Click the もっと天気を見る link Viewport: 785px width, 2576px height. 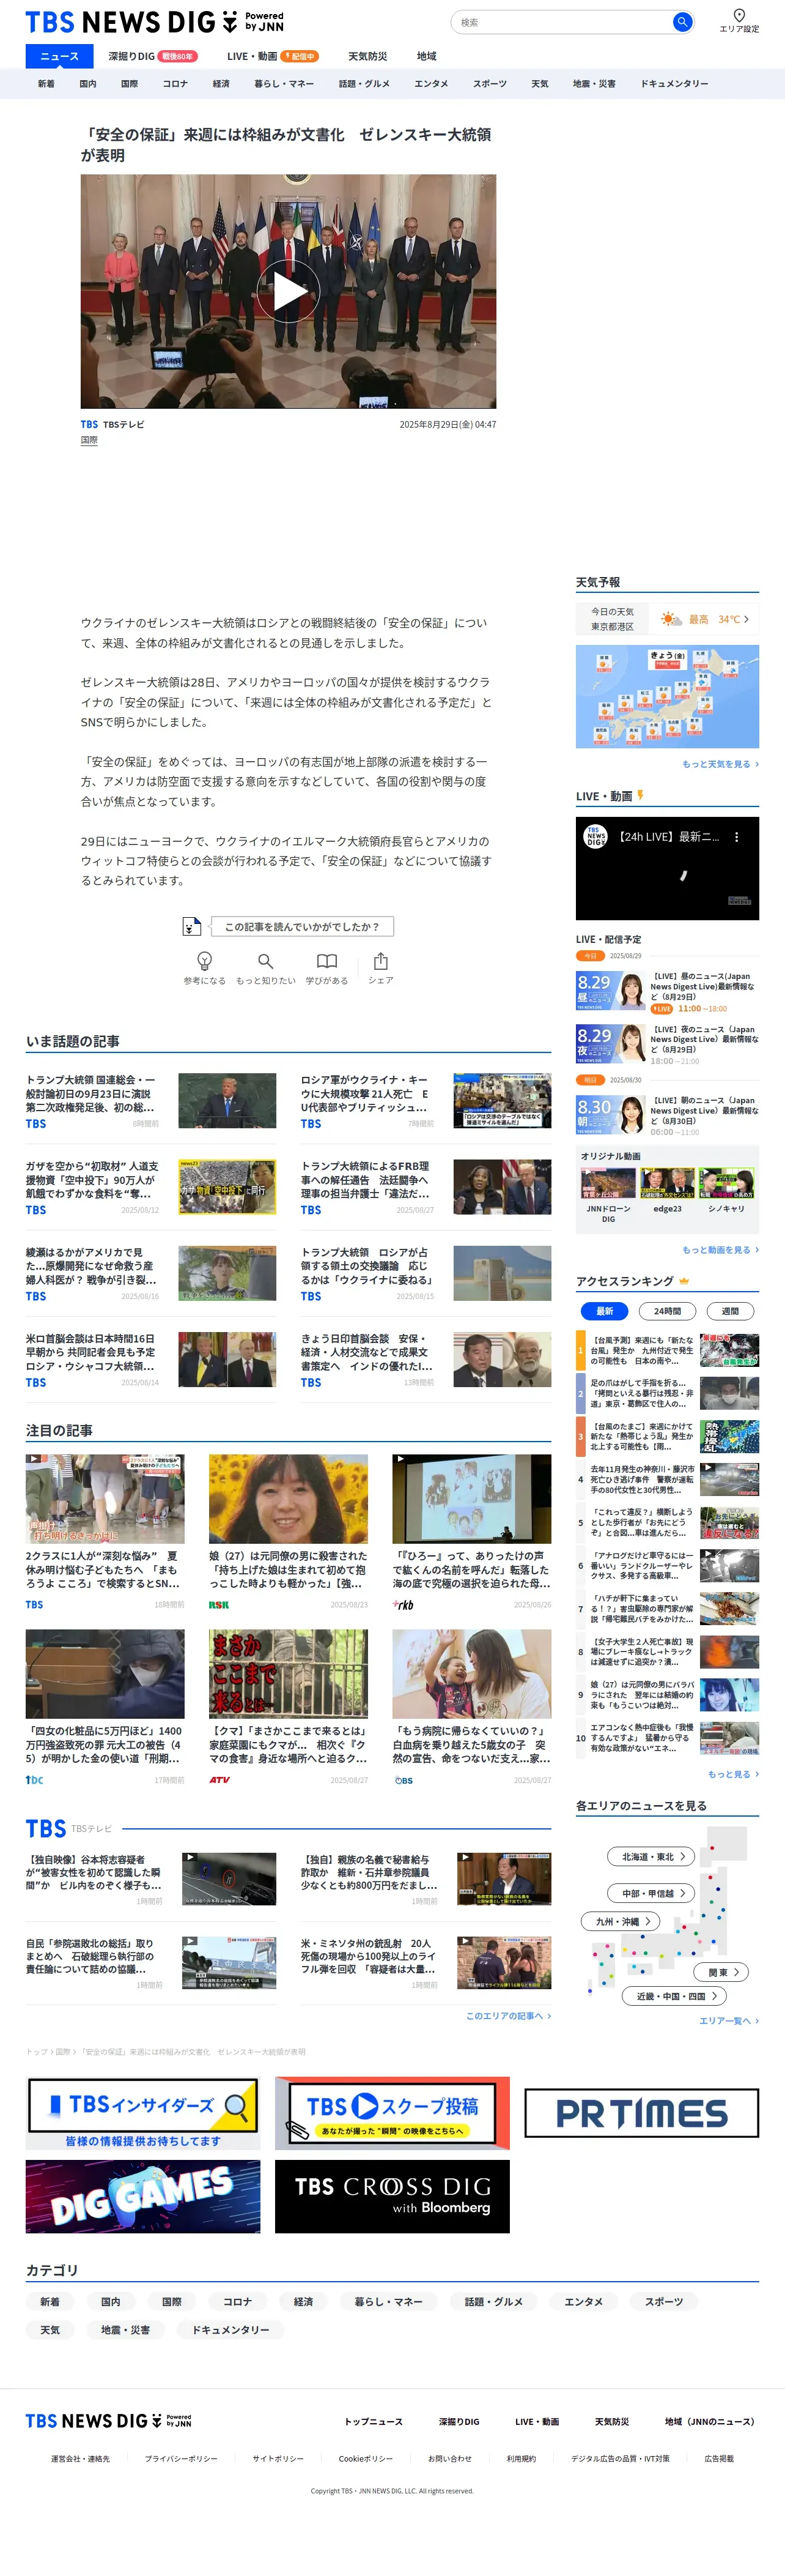click(x=720, y=764)
